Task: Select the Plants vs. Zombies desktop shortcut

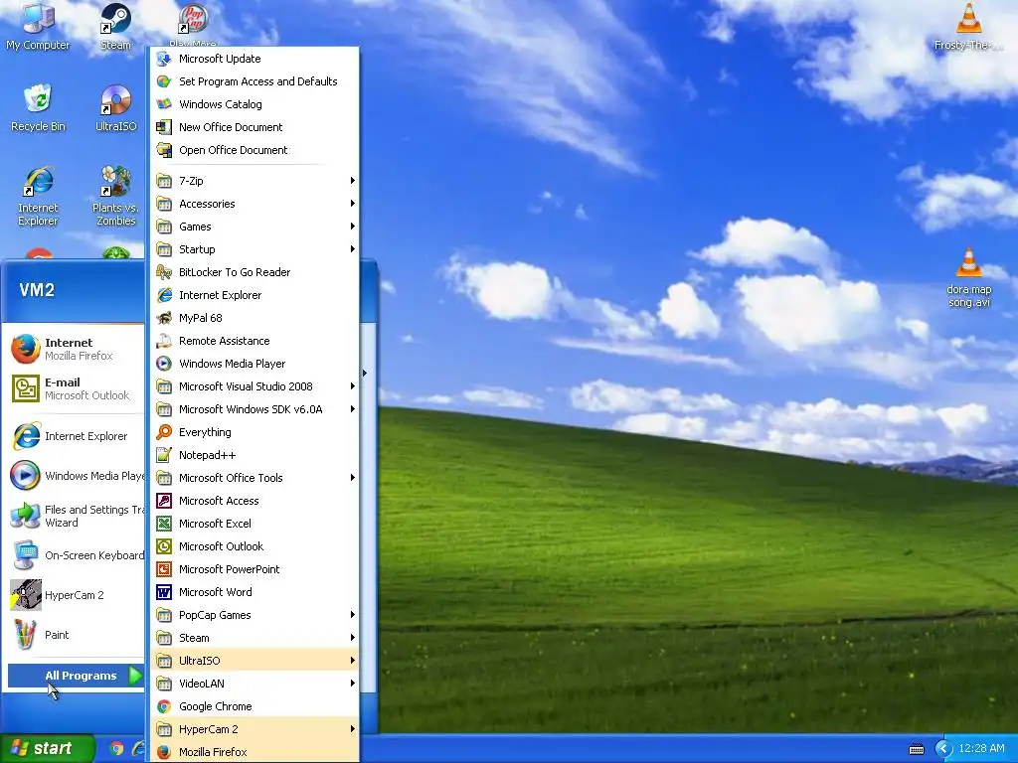Action: click(x=115, y=196)
